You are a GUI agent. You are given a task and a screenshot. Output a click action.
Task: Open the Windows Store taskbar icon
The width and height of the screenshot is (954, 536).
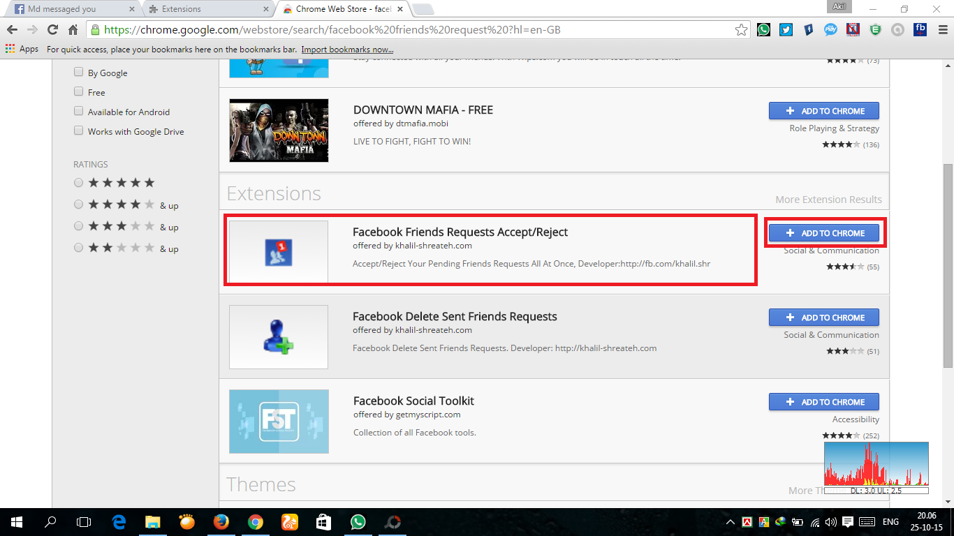323,522
